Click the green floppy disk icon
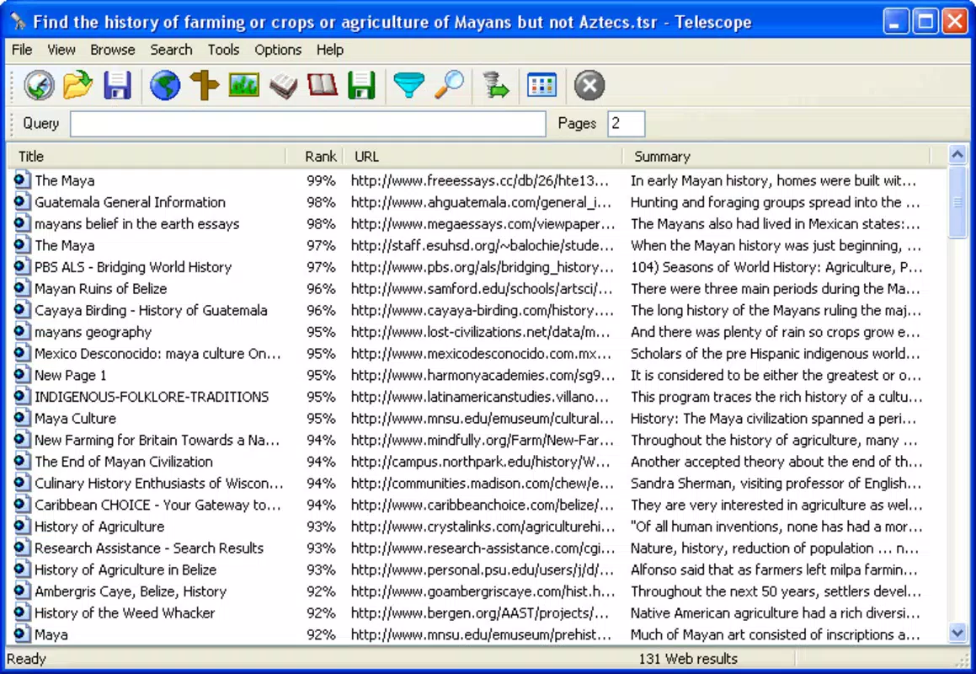The height and width of the screenshot is (674, 976). pyautogui.click(x=361, y=85)
